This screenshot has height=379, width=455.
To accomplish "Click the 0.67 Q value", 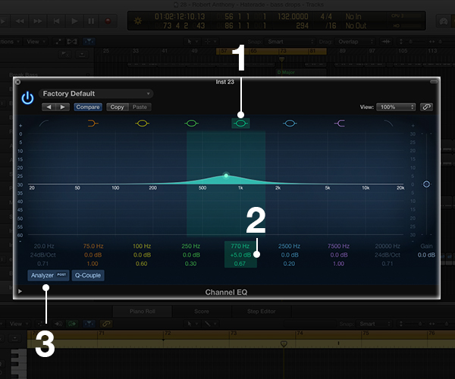I will click(240, 264).
